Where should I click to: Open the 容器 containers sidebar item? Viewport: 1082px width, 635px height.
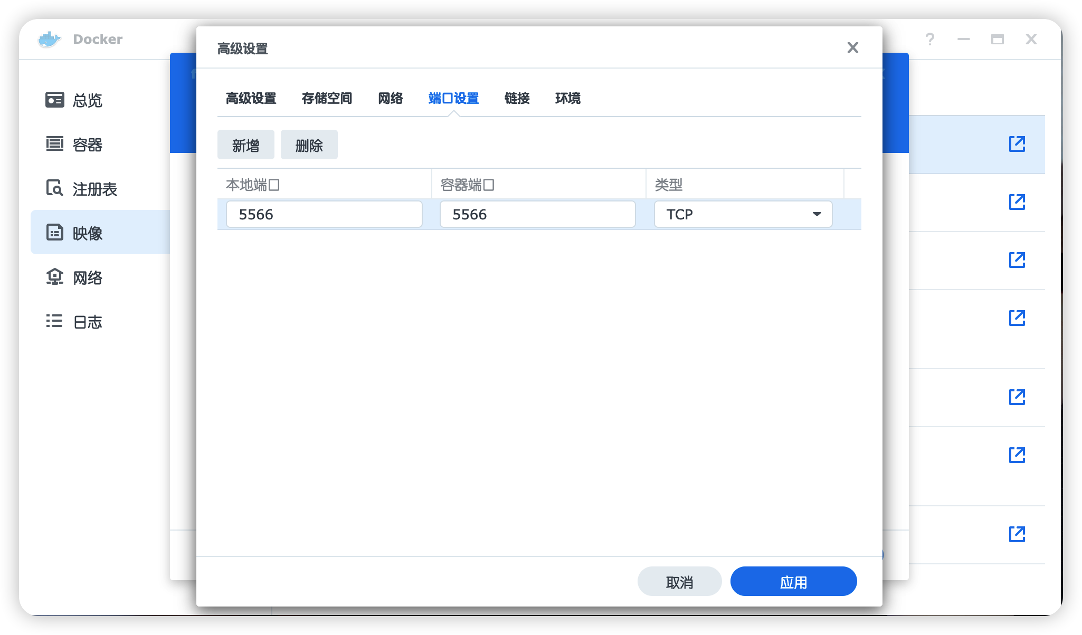(x=100, y=145)
